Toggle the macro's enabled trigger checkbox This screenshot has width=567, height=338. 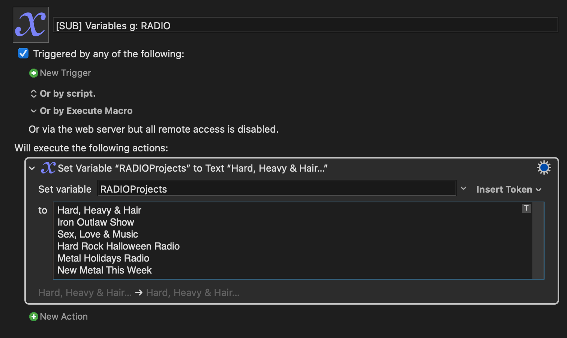tap(23, 54)
